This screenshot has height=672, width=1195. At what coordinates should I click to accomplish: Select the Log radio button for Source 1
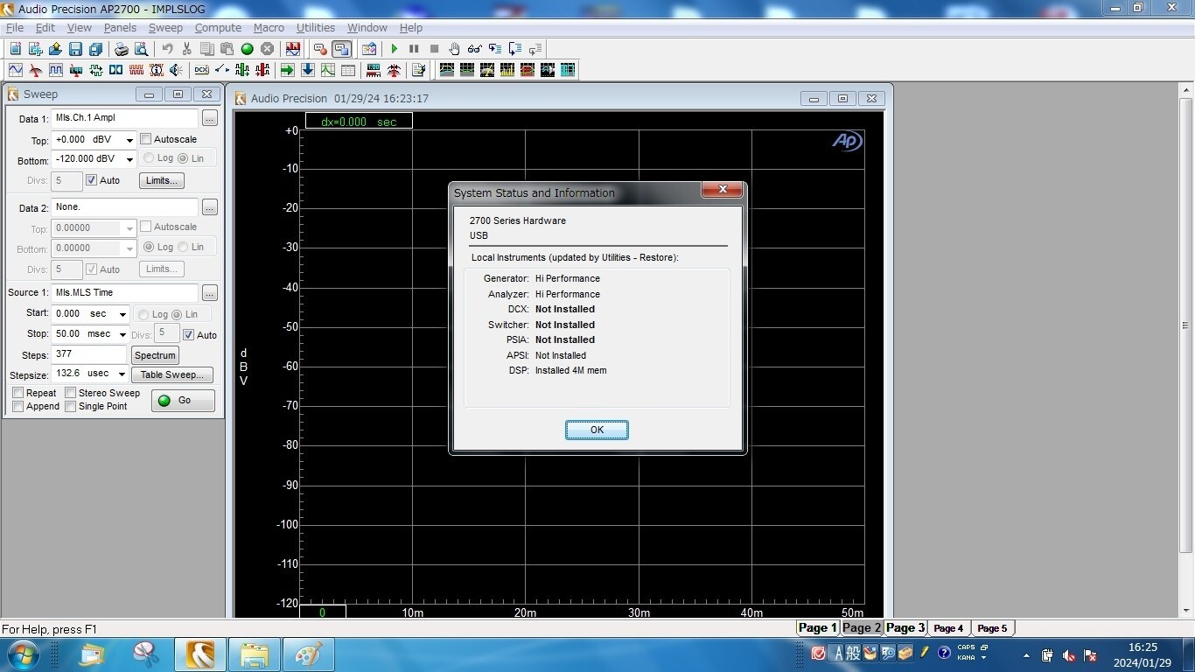click(143, 314)
